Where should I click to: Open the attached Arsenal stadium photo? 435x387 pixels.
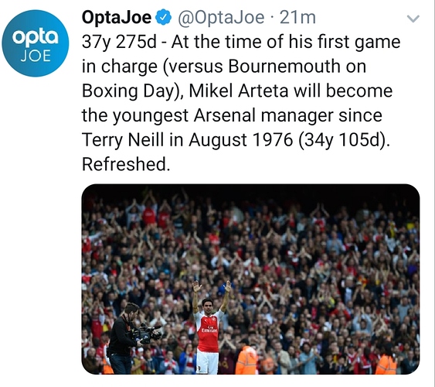(x=250, y=279)
